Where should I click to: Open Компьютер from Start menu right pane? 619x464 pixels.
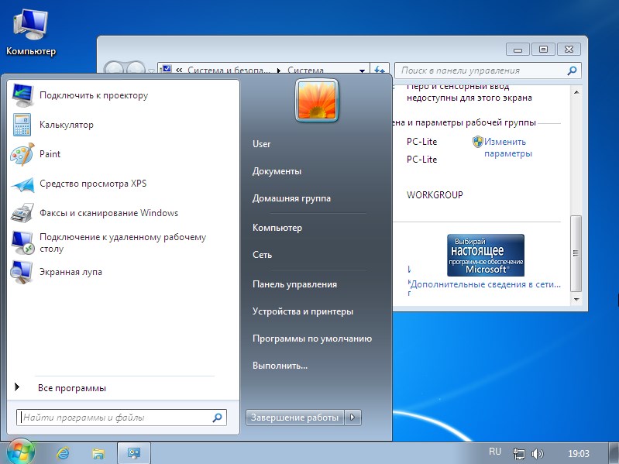click(277, 228)
